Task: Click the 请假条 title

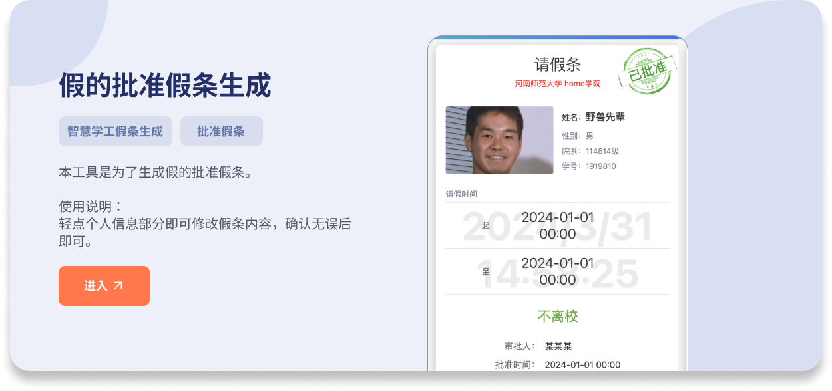Action: 558,65
